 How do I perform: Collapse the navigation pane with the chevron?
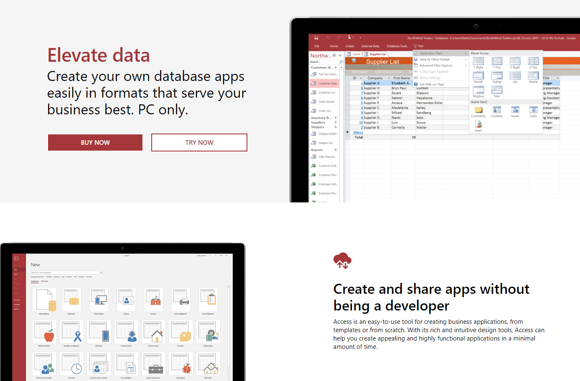pos(340,55)
